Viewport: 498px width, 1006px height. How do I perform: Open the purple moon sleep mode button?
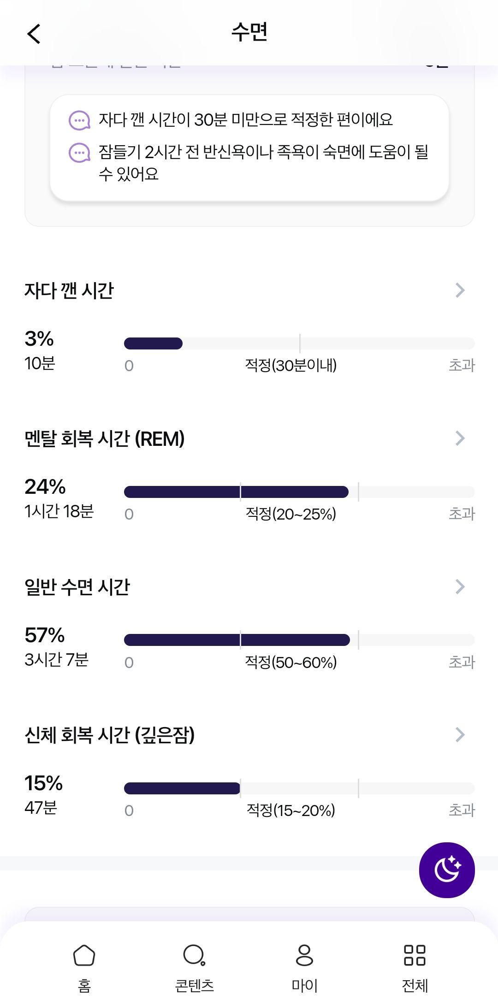point(446,870)
